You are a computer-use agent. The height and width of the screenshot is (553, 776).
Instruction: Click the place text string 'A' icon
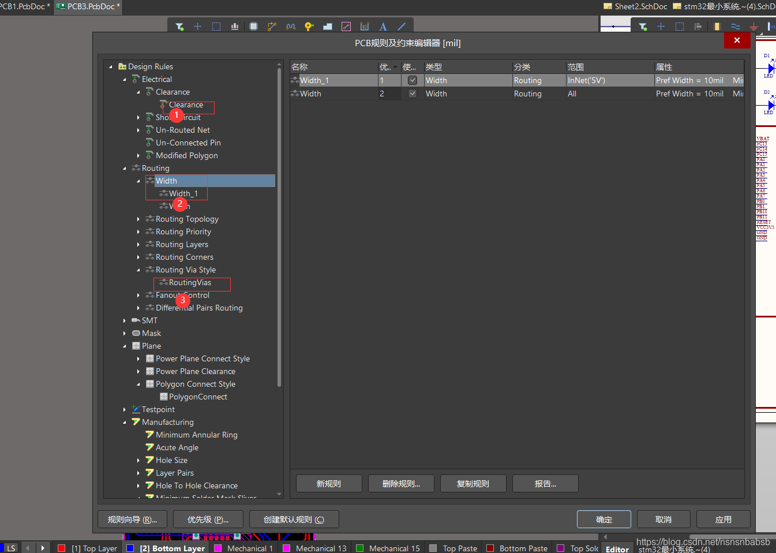pyautogui.click(x=383, y=27)
